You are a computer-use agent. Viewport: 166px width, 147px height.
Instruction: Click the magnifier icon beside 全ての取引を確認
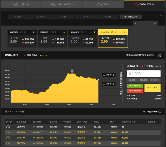(159, 112)
